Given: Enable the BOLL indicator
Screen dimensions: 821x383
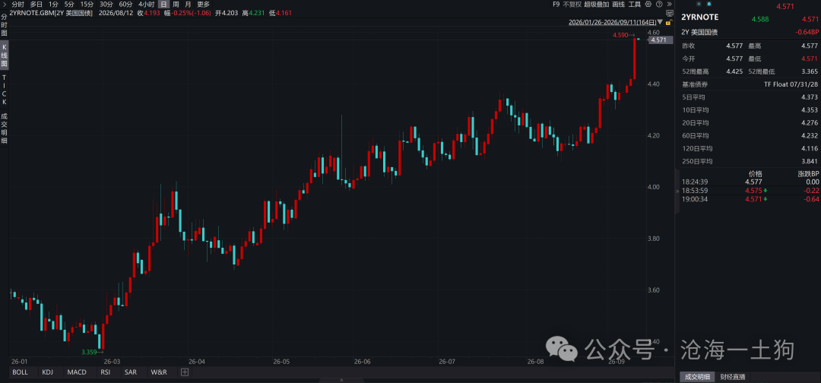Looking at the screenshot, I should (x=20, y=372).
